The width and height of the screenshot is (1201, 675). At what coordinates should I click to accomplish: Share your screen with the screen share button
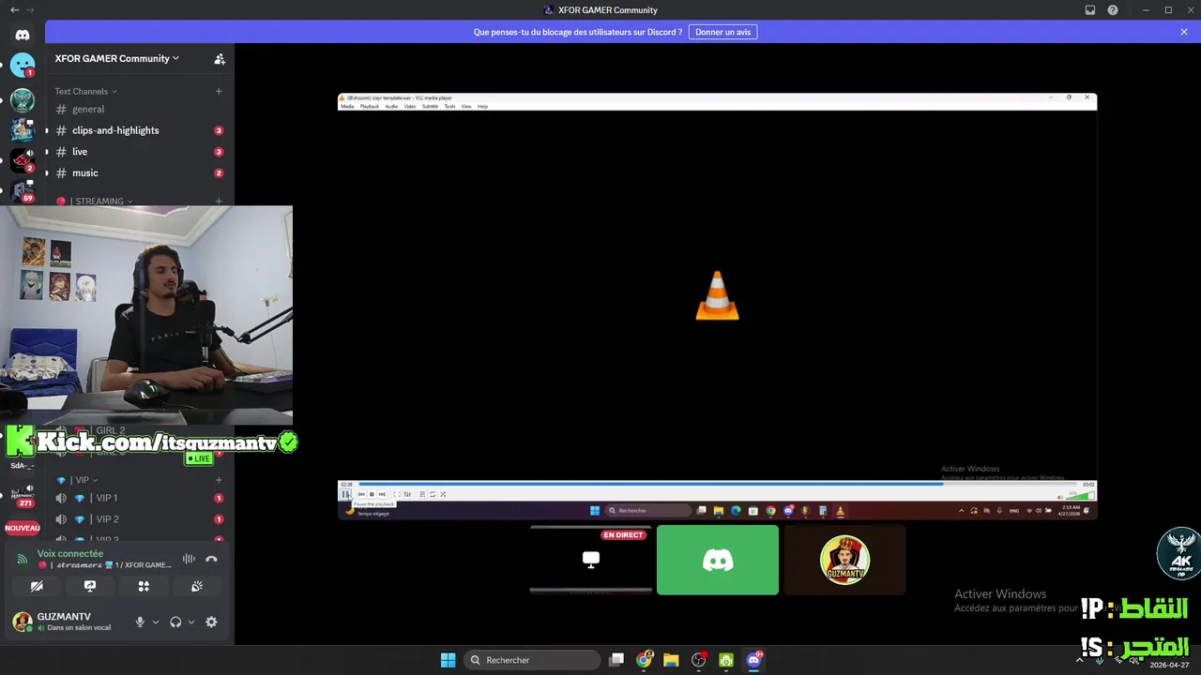point(90,586)
